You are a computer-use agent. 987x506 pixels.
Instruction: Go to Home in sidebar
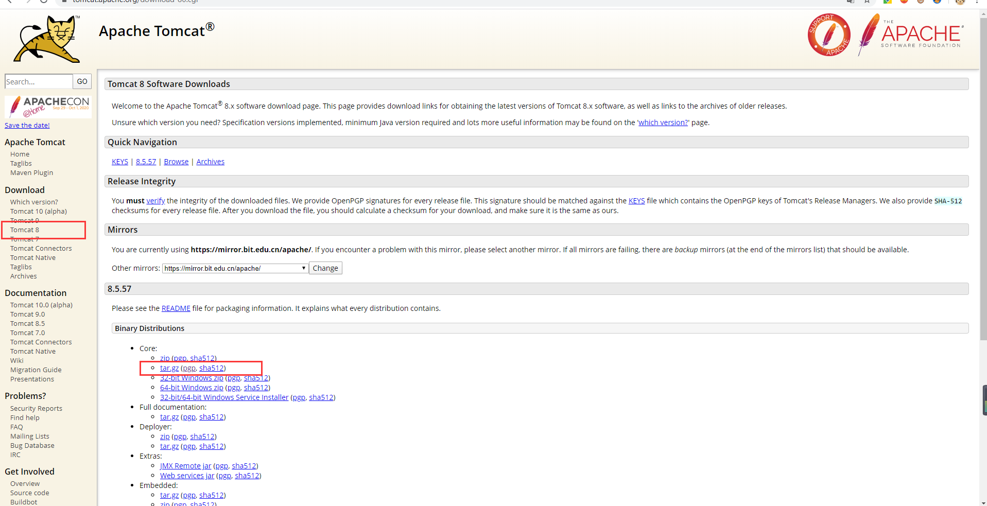20,154
